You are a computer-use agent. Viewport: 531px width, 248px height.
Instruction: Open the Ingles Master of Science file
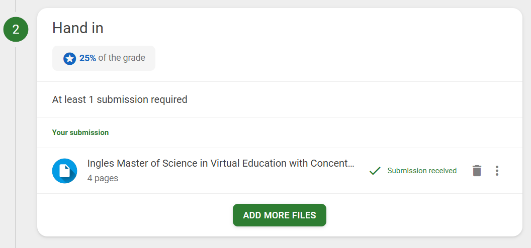pyautogui.click(x=220, y=163)
